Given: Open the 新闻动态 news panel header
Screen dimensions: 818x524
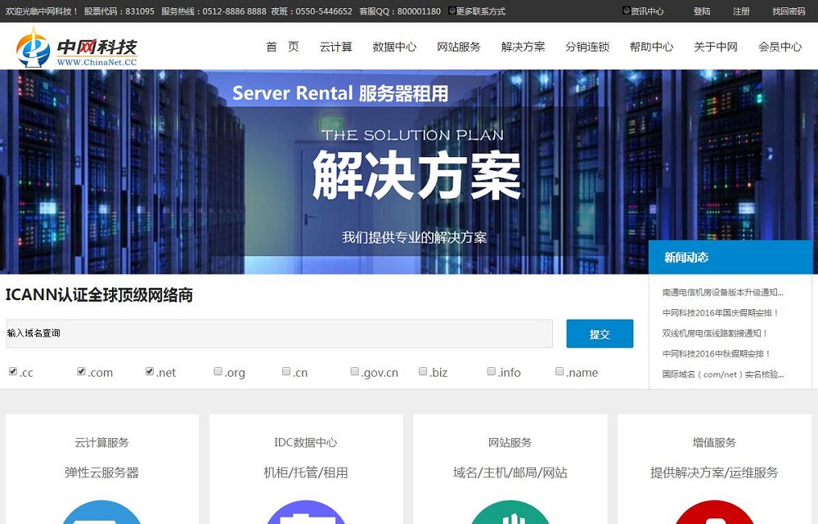Looking at the screenshot, I should [730, 257].
